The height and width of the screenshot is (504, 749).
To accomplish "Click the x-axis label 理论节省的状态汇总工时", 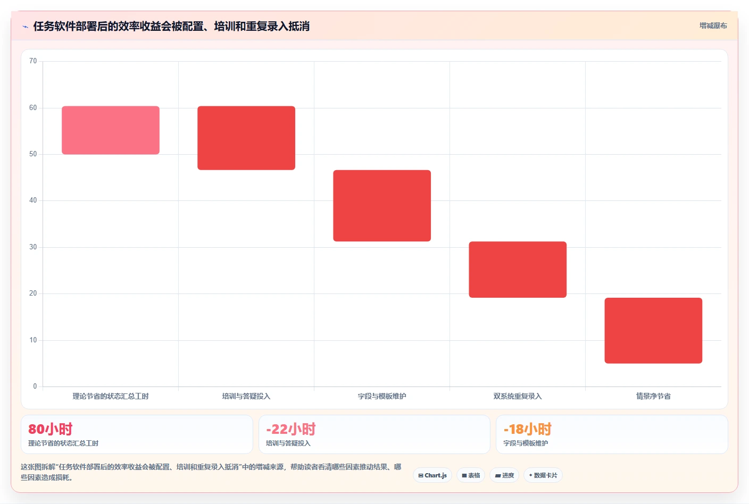I will click(x=111, y=396).
